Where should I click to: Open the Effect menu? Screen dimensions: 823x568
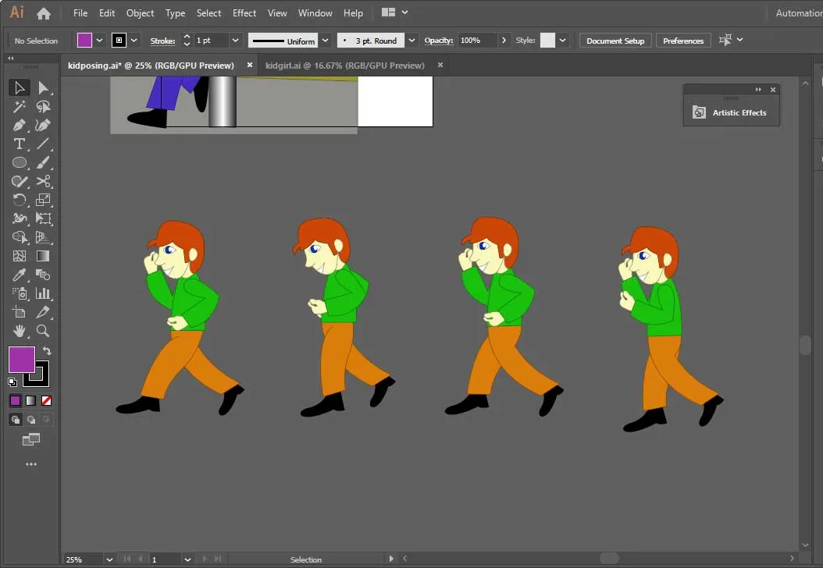[x=244, y=13]
